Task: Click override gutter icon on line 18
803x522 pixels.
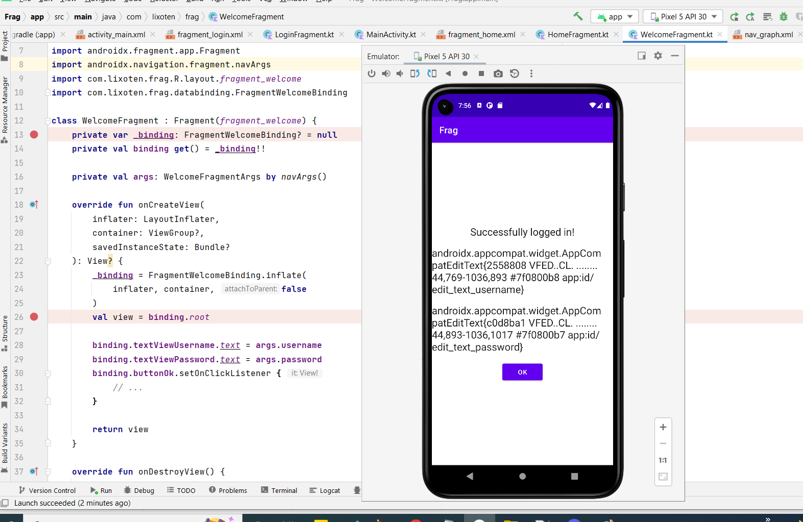Action: point(34,205)
